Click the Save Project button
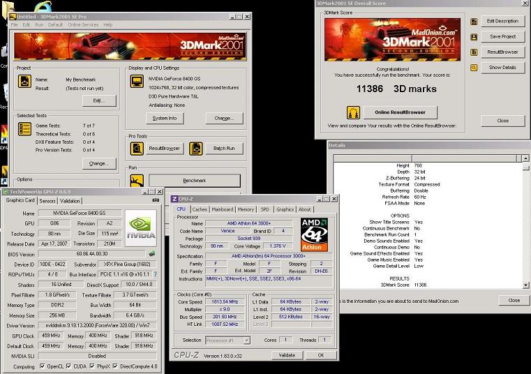 pyautogui.click(x=502, y=36)
